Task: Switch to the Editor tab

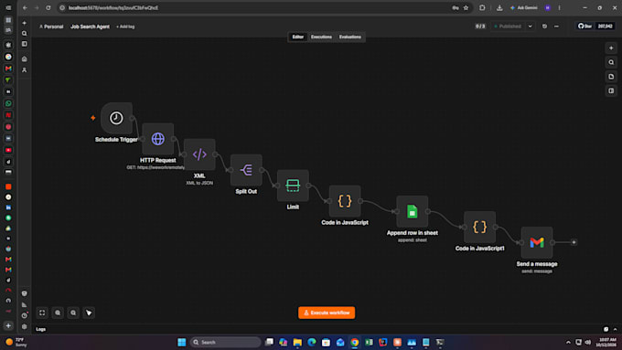Action: point(297,37)
